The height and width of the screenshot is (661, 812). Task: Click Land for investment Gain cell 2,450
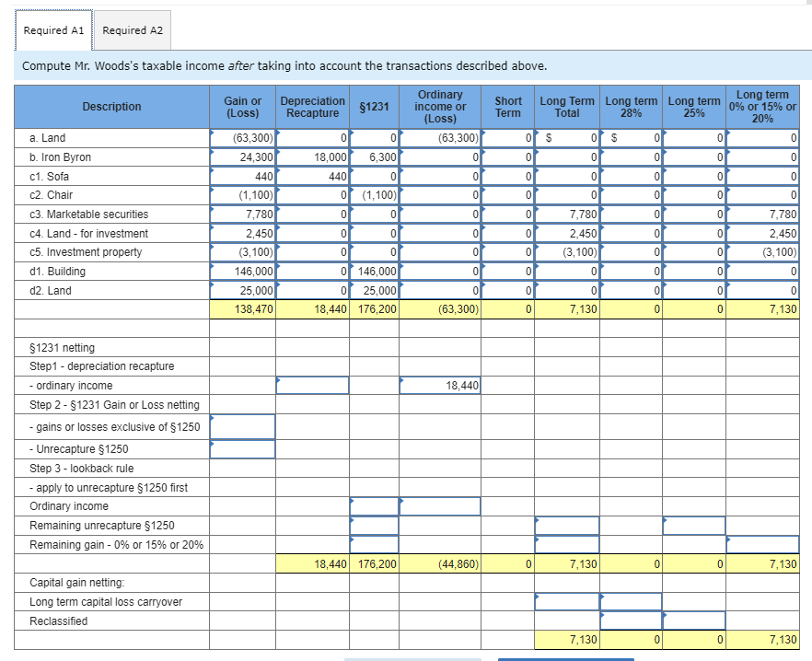click(x=242, y=233)
